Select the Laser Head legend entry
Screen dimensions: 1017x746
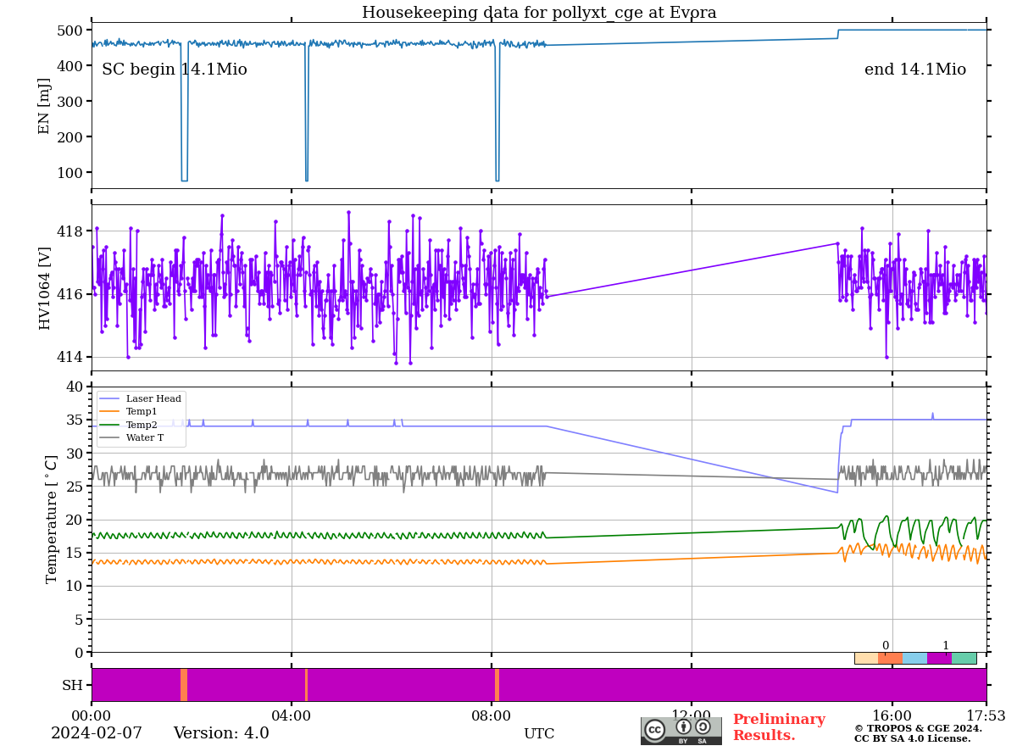click(141, 398)
